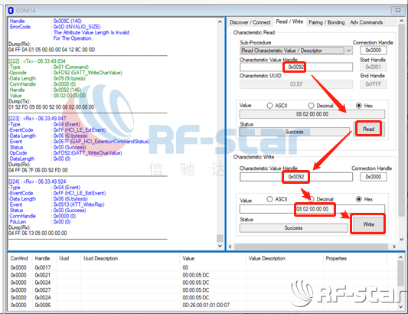Click log panel scroll down arrow
Image resolution: width=408 pixels, height=314 pixels.
coord(220,246)
